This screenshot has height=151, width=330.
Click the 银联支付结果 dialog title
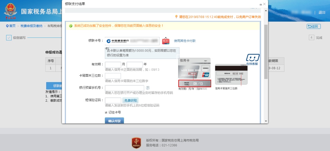pyautogui.click(x=75, y=4)
